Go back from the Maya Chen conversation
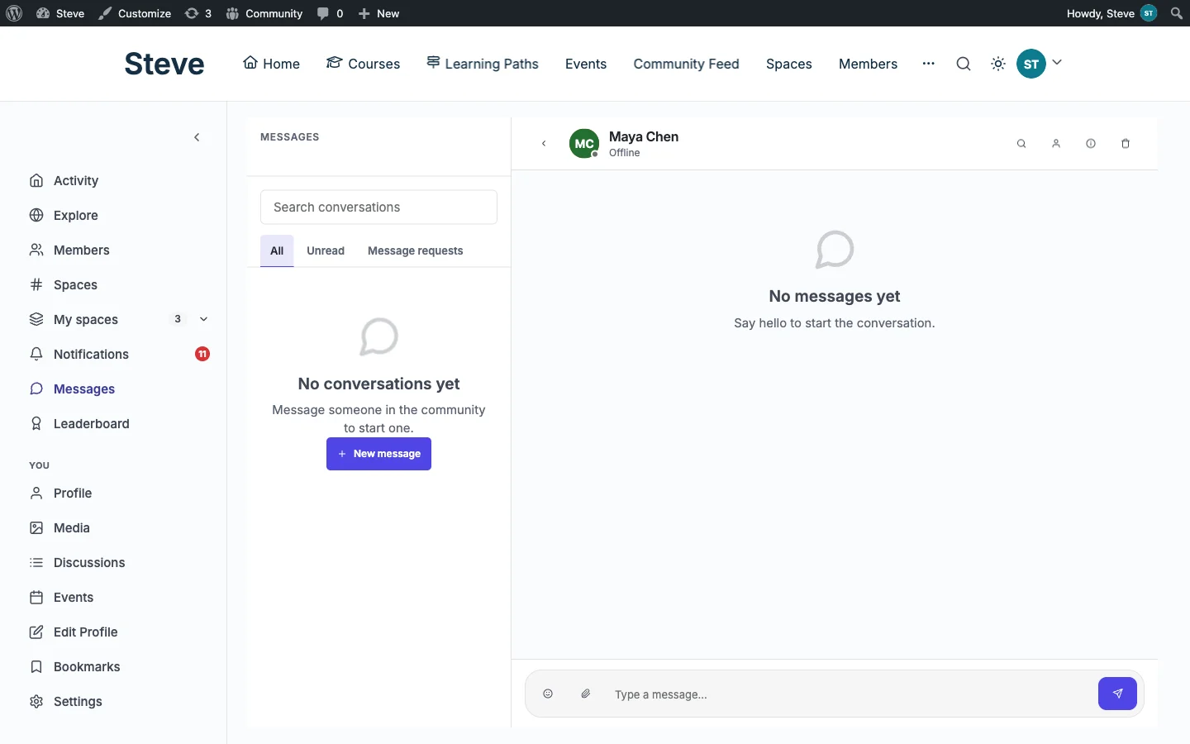This screenshot has width=1190, height=744. point(544,144)
